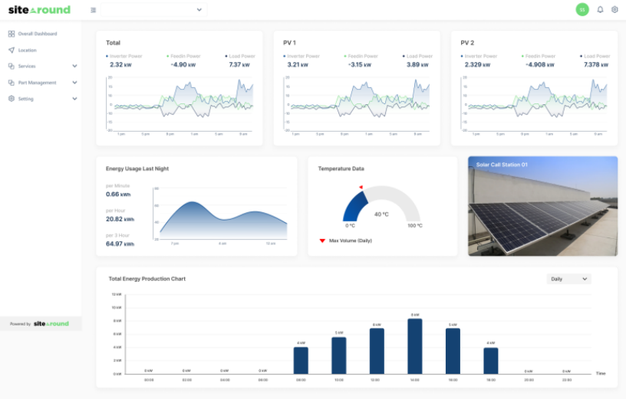
Task: Click the Setting gear icon in sidebar
Action: (12, 99)
